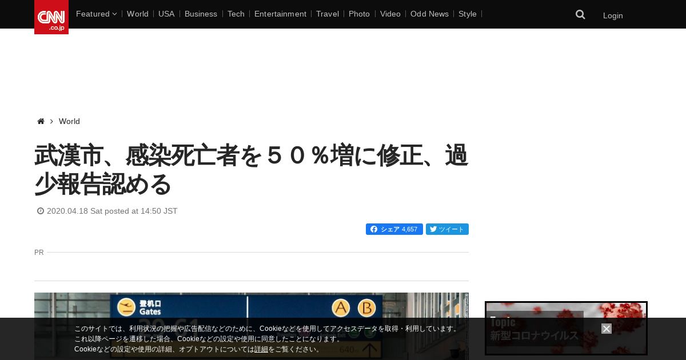The width and height of the screenshot is (686, 360).
Task: Open the Entertainment section
Action: [x=280, y=14]
